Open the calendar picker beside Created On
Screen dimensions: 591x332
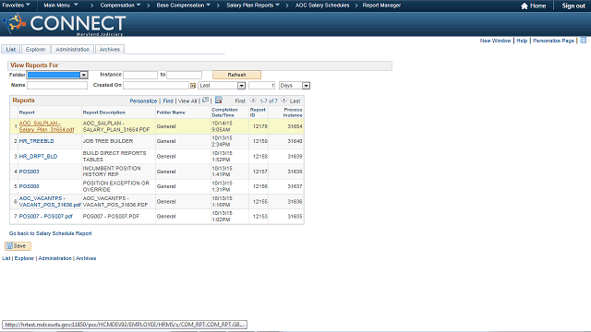(193, 86)
